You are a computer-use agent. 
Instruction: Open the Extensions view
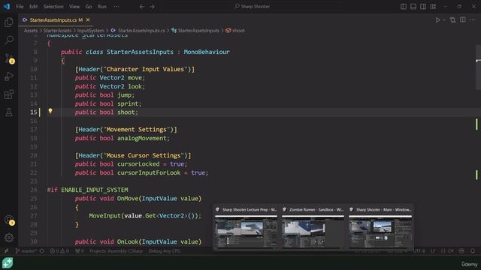pyautogui.click(x=9, y=94)
